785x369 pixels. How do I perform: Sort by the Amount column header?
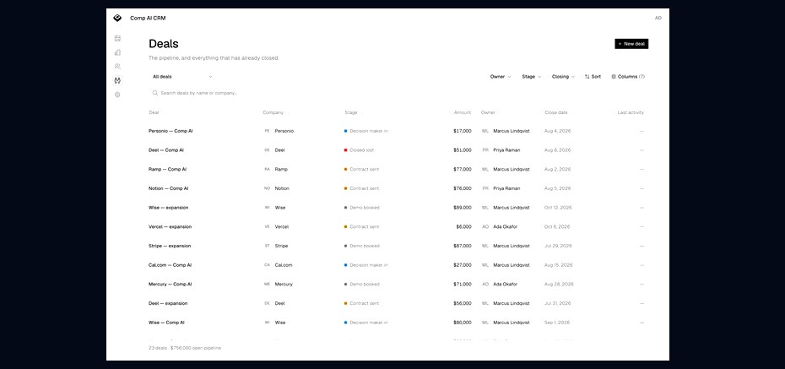pos(463,112)
